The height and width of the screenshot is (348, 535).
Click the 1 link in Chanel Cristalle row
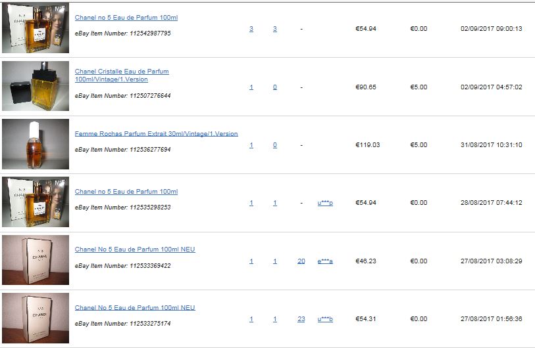tap(251, 87)
